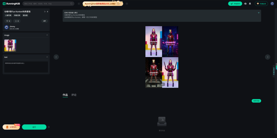Collapse the image section
The width and height of the screenshot is (277, 138).
47,35
